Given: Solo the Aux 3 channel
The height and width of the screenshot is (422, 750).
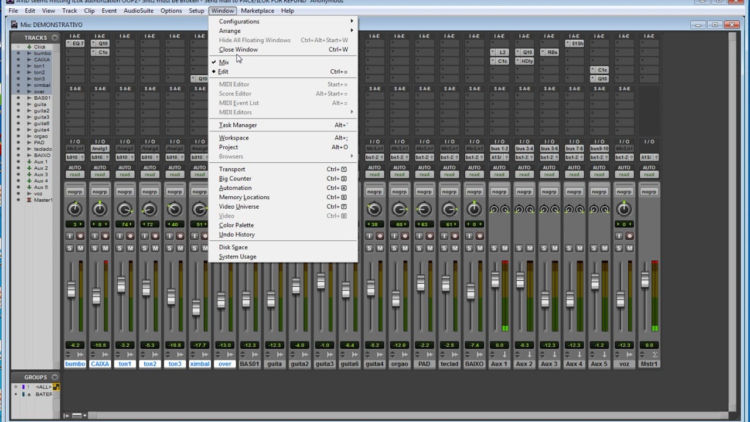Looking at the screenshot, I should point(544,248).
